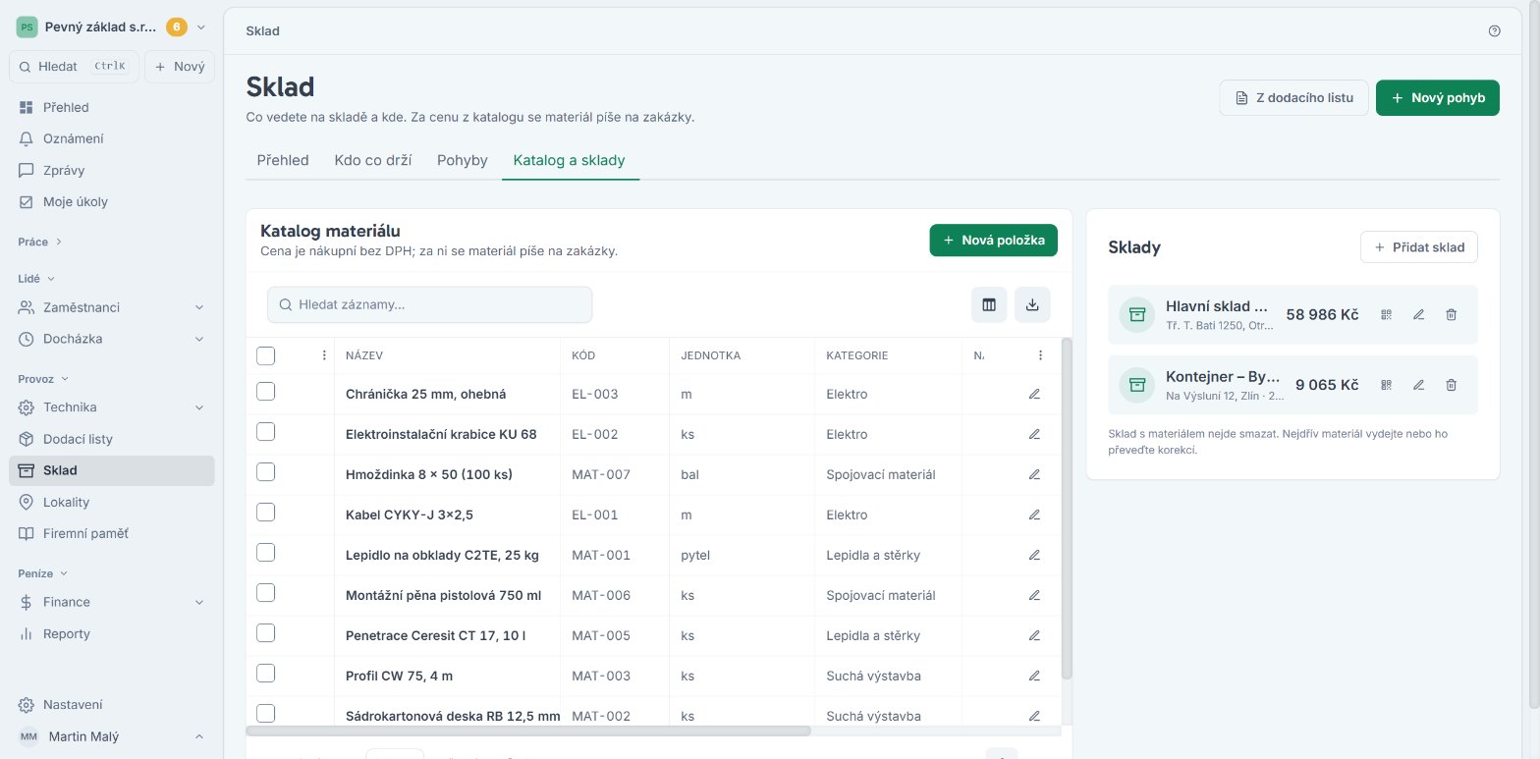Edit the Chránička 25 mm row
This screenshot has height=759, width=1540.
(1034, 394)
